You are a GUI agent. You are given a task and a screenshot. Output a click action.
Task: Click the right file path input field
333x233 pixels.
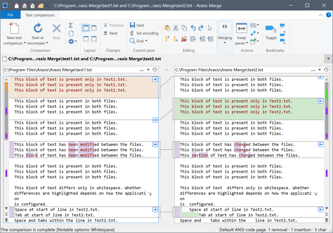(x=242, y=70)
